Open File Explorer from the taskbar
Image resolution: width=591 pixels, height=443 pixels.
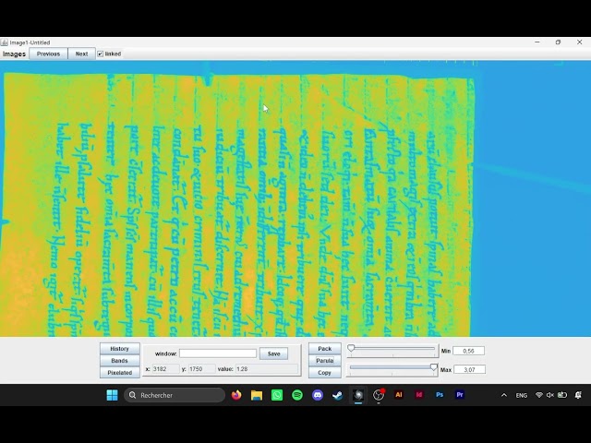pos(257,395)
